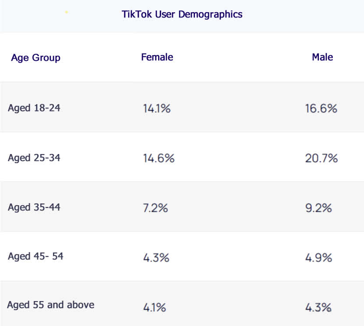
Task: Click the Female column header
Action: pos(157,57)
